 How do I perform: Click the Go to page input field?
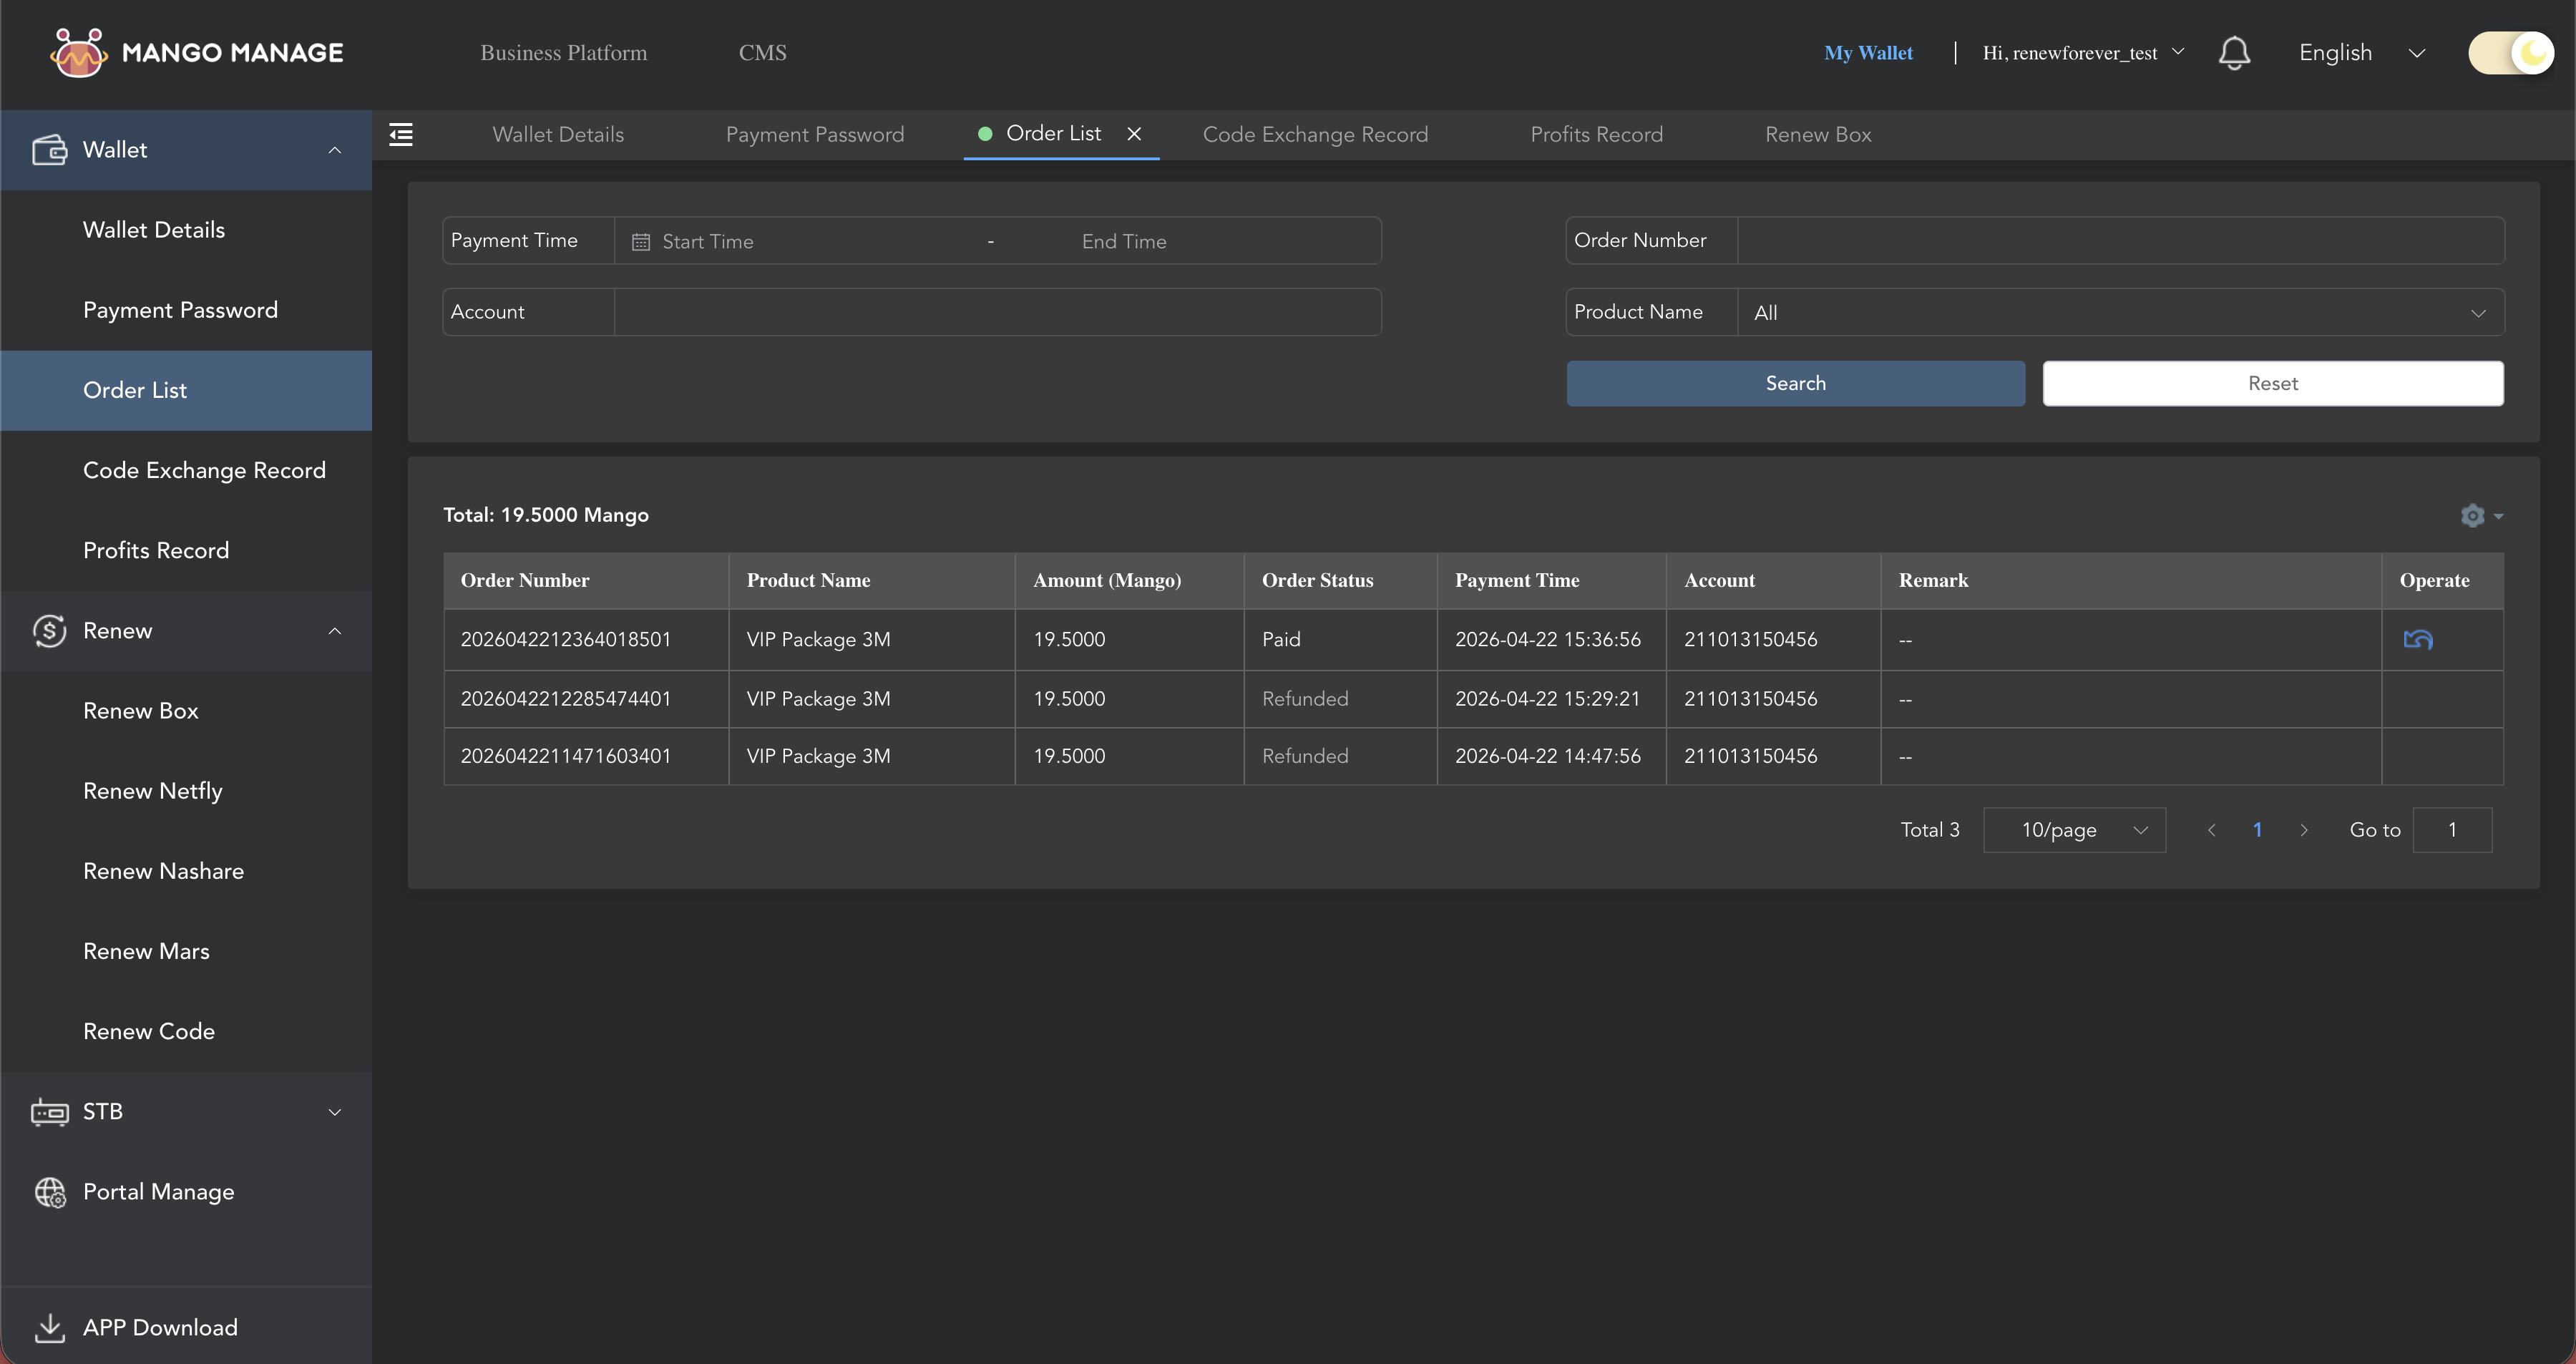coord(2452,829)
